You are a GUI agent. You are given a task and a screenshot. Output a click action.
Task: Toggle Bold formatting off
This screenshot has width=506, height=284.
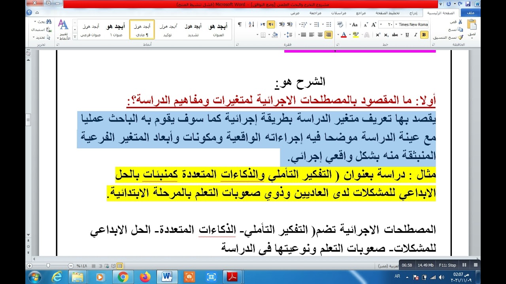coord(424,35)
